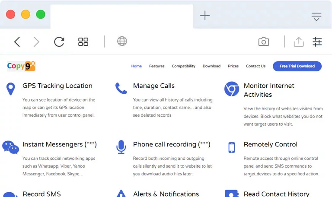332x197 pixels.
Task: Open the Contact Us nav link
Action: [x=255, y=66]
